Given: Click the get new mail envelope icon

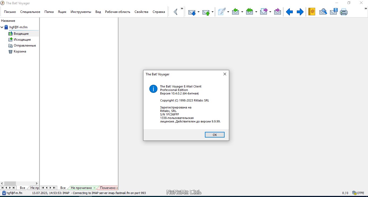Looking at the screenshot, I should click(x=192, y=12).
